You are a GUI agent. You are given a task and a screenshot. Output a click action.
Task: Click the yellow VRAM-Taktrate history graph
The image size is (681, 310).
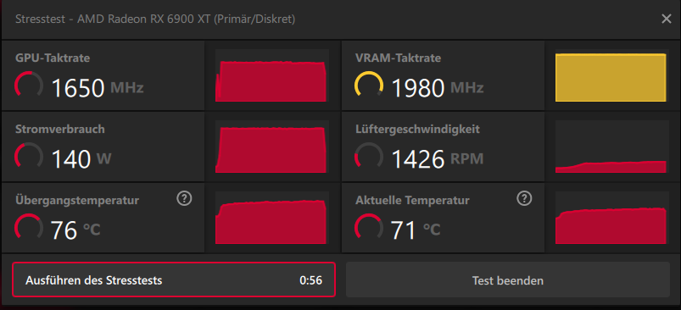612,76
